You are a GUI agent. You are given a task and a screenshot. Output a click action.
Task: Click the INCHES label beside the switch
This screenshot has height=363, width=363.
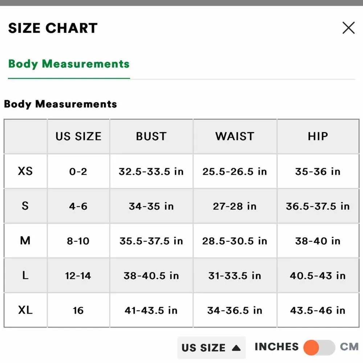[x=277, y=347]
